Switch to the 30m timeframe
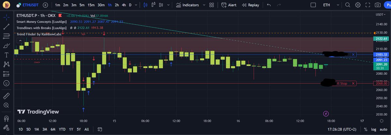The width and height of the screenshot is (391, 135). (x=101, y=5)
